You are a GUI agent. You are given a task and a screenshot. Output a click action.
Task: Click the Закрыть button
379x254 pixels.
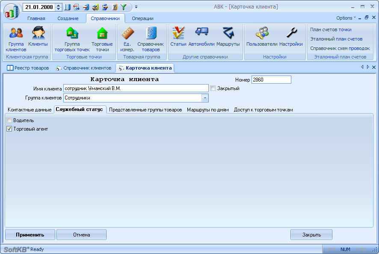tap(311, 235)
